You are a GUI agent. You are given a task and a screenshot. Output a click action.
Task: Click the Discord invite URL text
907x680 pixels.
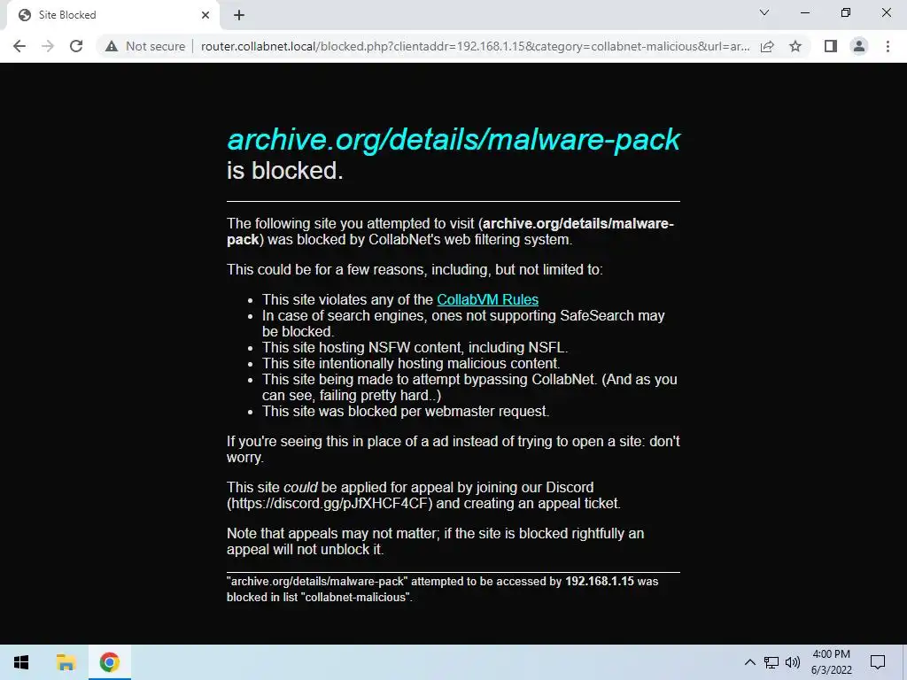(x=329, y=503)
